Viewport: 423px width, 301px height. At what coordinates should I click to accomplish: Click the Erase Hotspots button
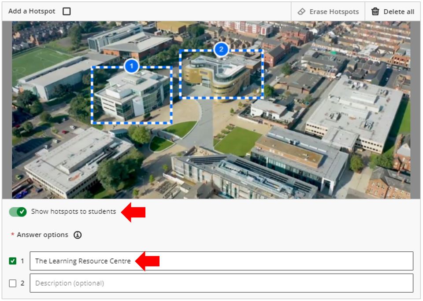(328, 11)
